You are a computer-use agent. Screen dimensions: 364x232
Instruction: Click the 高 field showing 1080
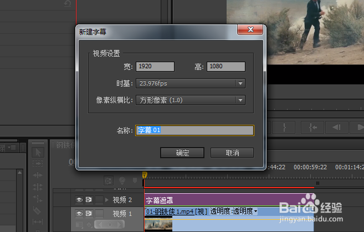pos(226,67)
